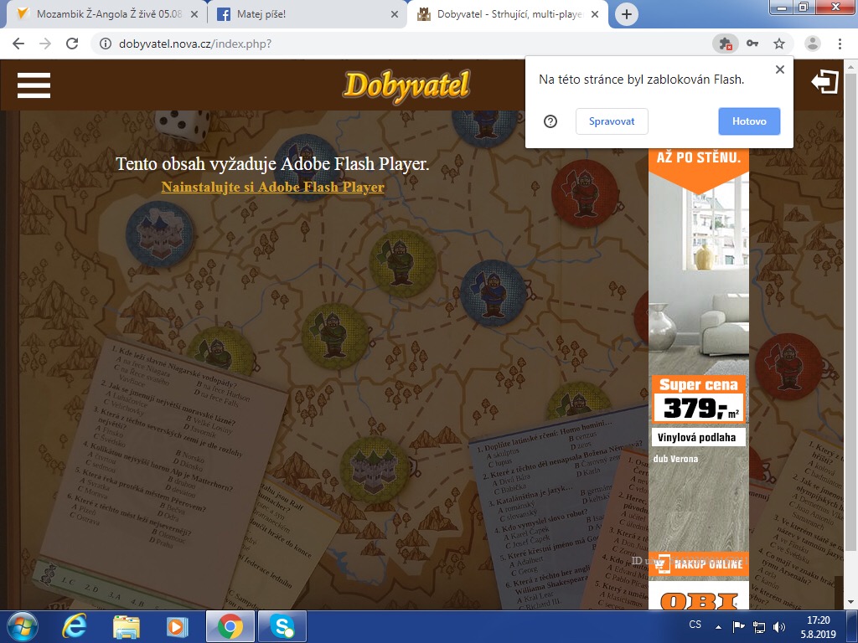
Task: Click the network tray icon
Action: pos(759,626)
